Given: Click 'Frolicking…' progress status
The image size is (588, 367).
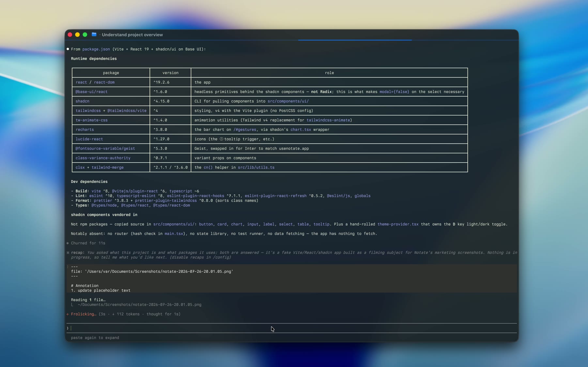Looking at the screenshot, I should (x=84, y=314).
